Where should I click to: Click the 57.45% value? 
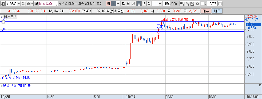point(86,11)
